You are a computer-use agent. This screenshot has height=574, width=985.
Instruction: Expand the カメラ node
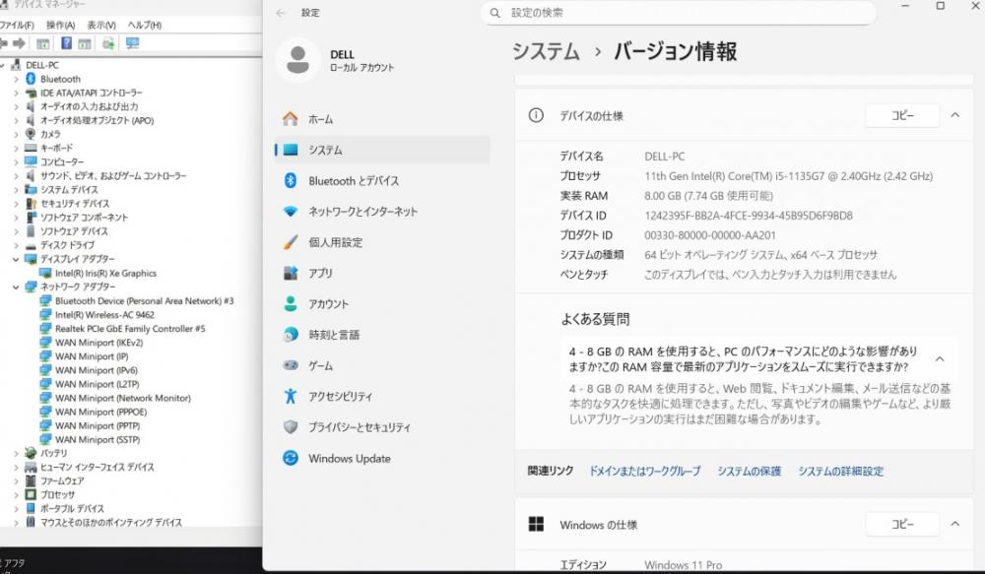[x=16, y=135]
